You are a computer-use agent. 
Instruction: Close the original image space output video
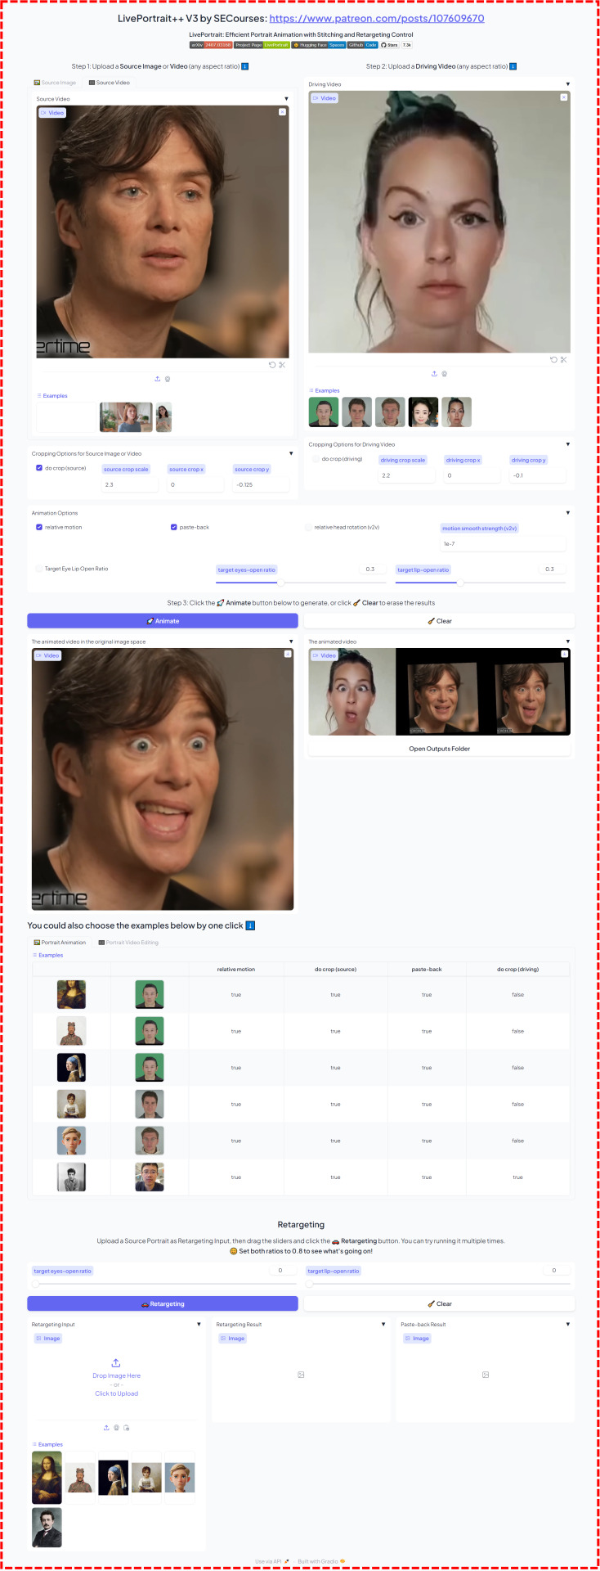point(287,655)
